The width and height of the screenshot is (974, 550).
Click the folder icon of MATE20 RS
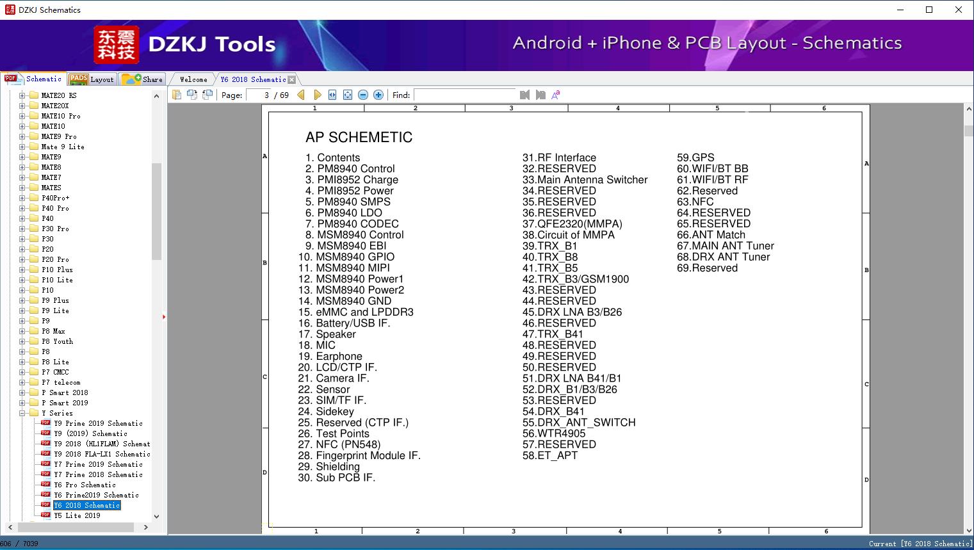[34, 95]
